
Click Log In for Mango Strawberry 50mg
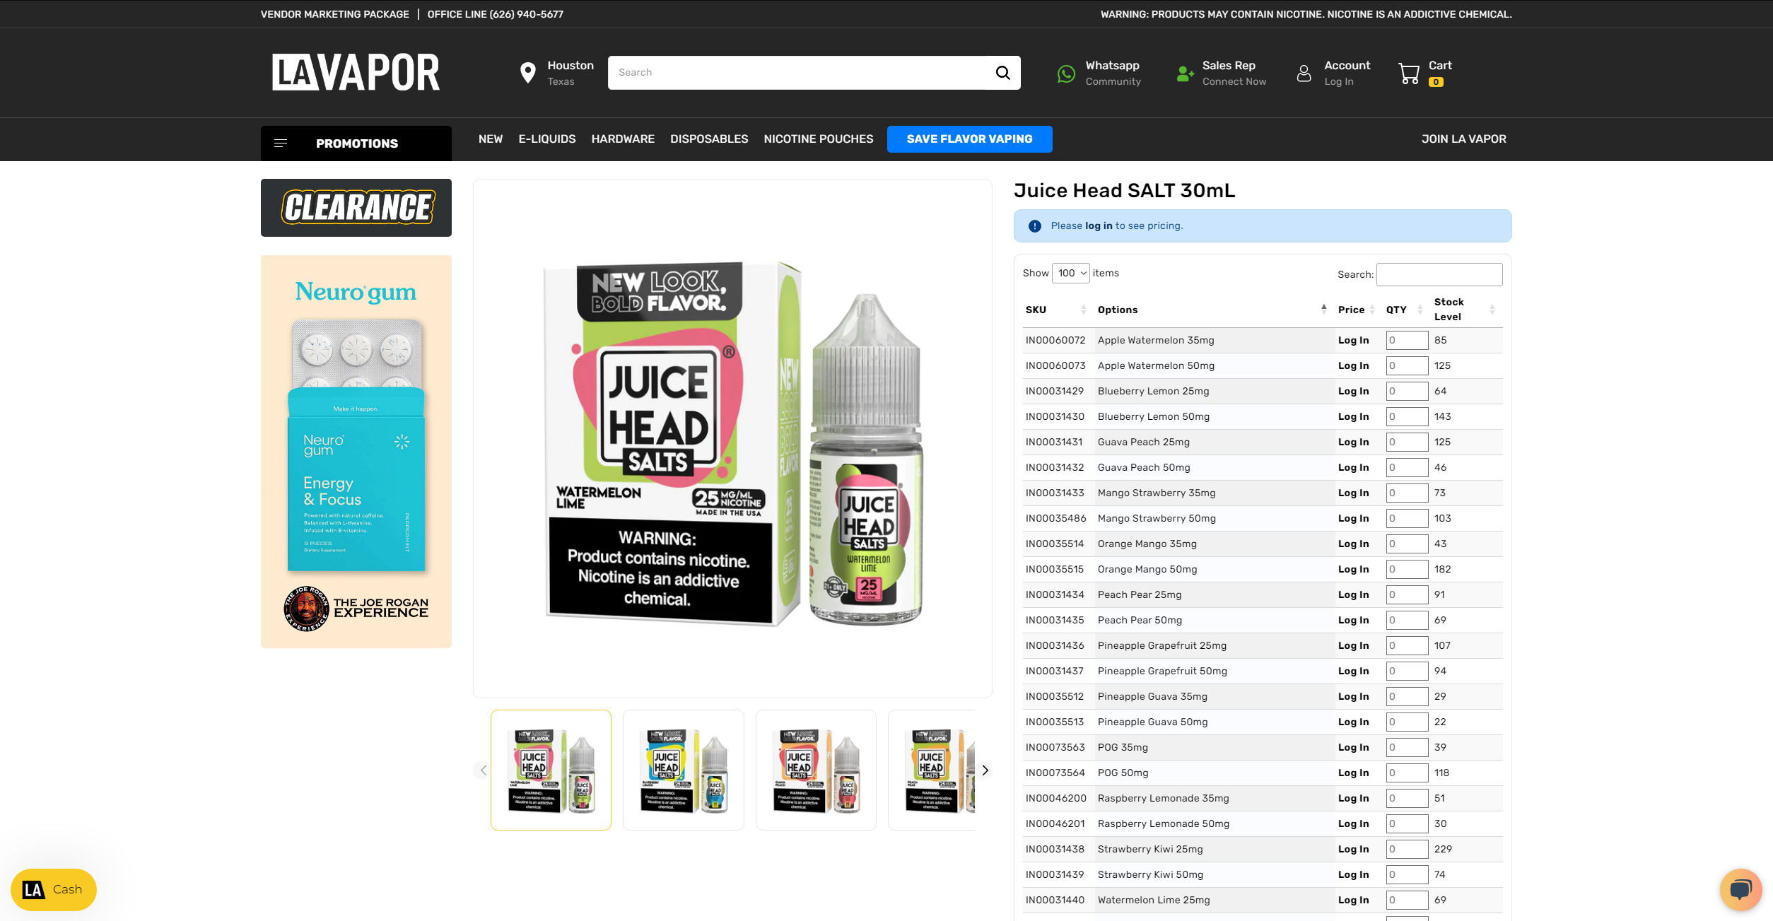(1353, 519)
